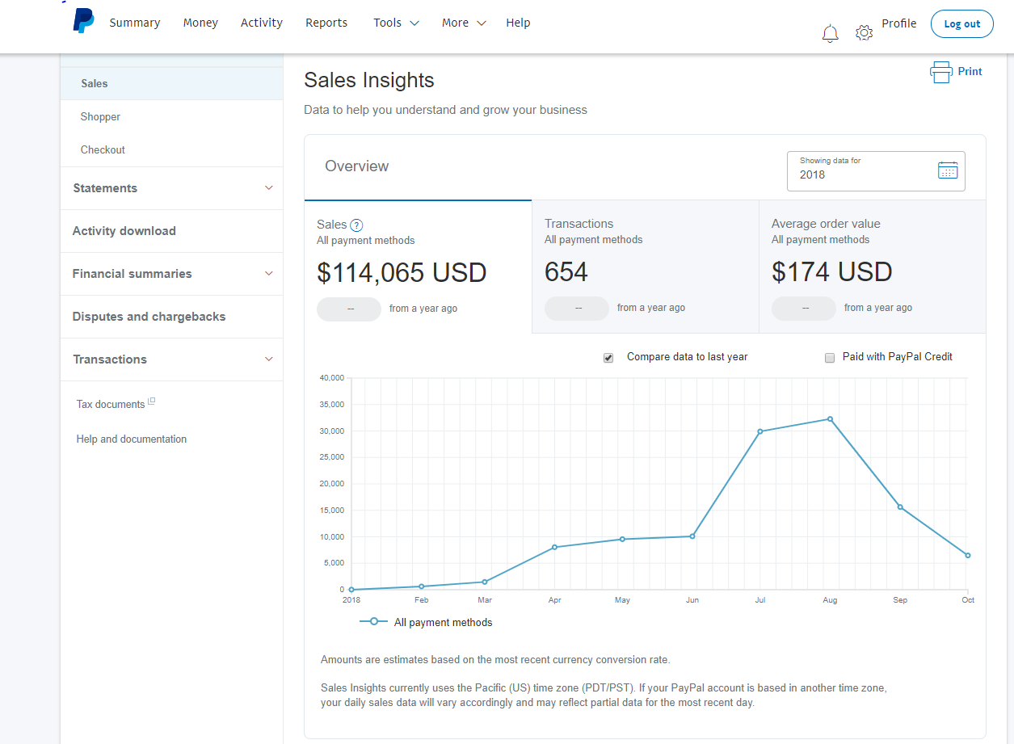The image size is (1014, 744).
Task: Open the Money menu item
Action: point(200,23)
